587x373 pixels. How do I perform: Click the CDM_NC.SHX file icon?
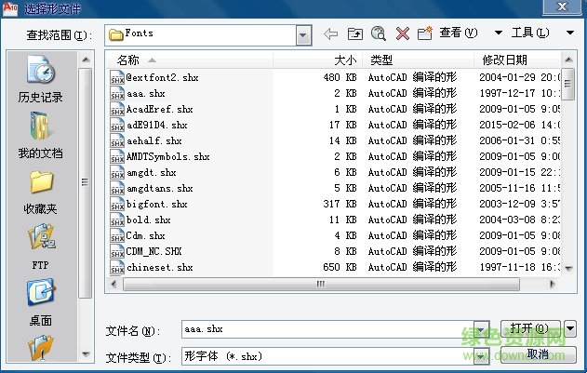(117, 251)
